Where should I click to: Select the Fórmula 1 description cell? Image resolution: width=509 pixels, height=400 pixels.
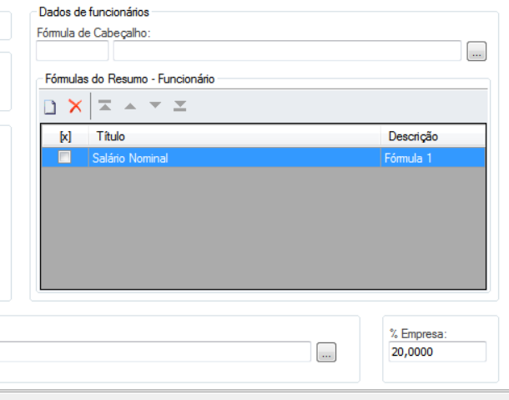click(x=433, y=158)
